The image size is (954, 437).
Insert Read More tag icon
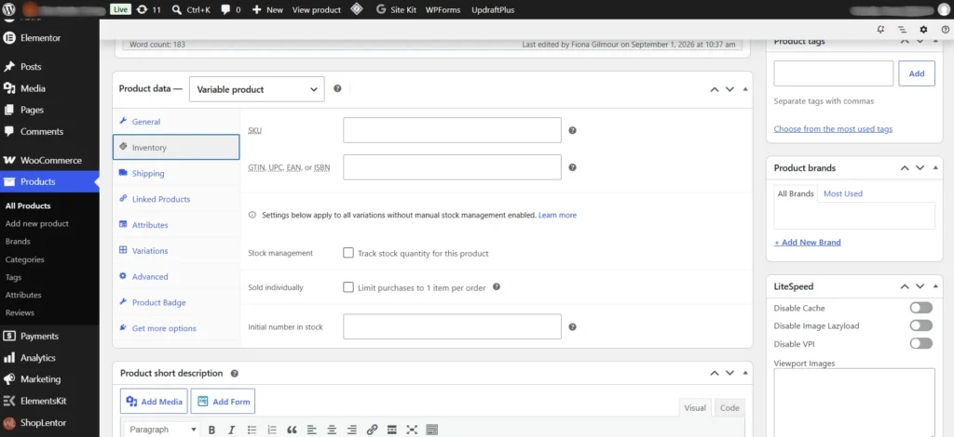[x=392, y=430]
